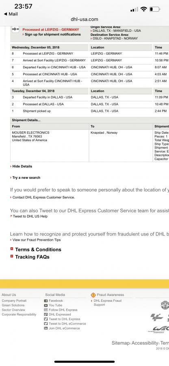Viewport: 169px width, 366px height.
Task: Tap the MotoGP sponsor logo
Action: click(x=157, y=317)
